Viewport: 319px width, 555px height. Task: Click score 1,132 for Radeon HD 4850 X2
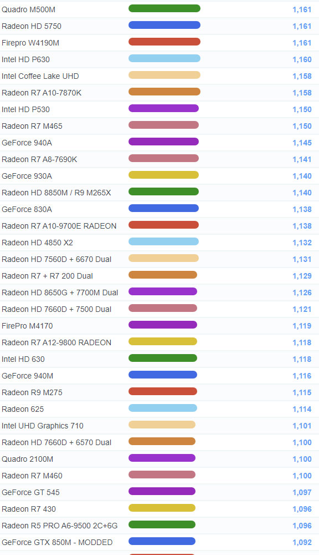point(302,243)
